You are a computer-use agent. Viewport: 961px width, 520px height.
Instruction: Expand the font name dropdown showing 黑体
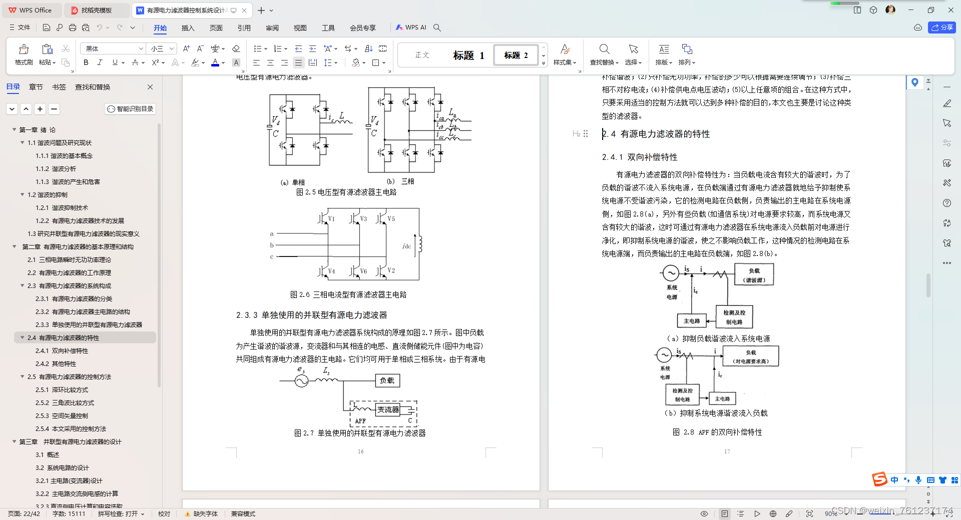(141, 48)
